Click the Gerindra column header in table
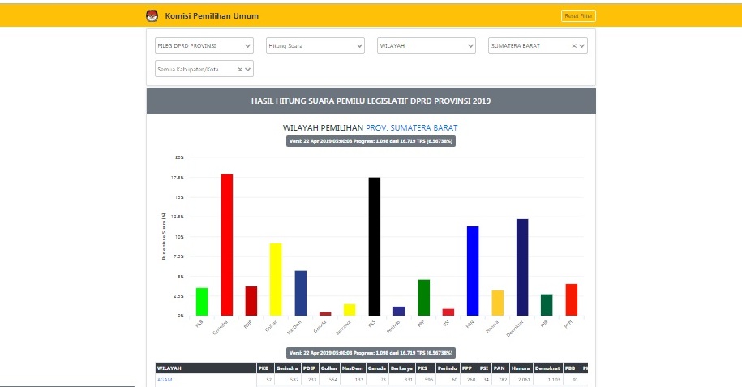Screen dimensions: 742x387 (x=286, y=368)
